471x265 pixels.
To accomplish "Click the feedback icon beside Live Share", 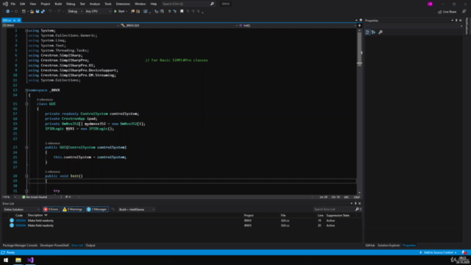I will (464, 12).
